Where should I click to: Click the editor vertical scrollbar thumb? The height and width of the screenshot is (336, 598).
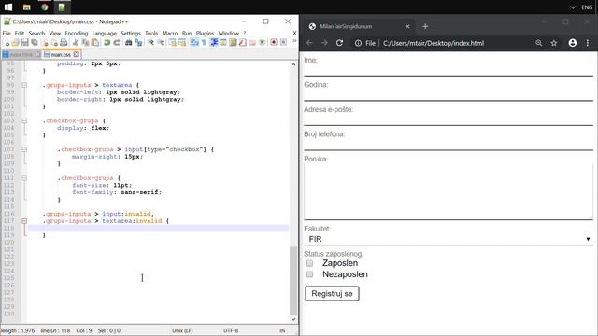pyautogui.click(x=292, y=281)
